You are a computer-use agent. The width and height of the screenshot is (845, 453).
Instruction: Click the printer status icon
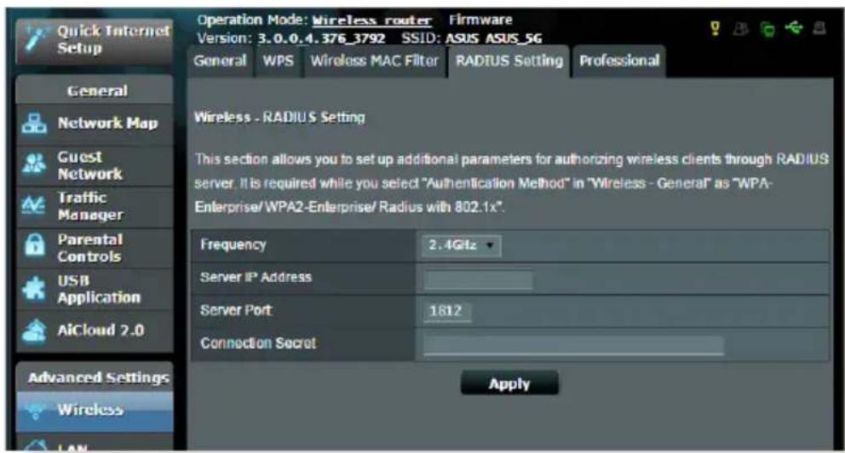coord(819,28)
